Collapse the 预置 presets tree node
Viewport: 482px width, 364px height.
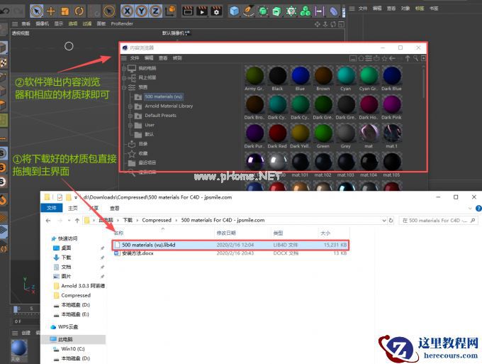(124, 87)
